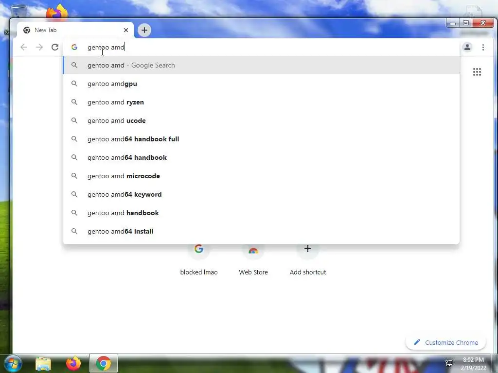Viewport: 498px width, 373px height.
Task: Open Windows Explorer from the taskbar
Action: [43, 364]
